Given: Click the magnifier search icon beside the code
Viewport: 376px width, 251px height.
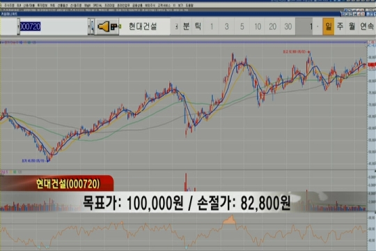Looking at the screenshot, I should [x=93, y=26].
